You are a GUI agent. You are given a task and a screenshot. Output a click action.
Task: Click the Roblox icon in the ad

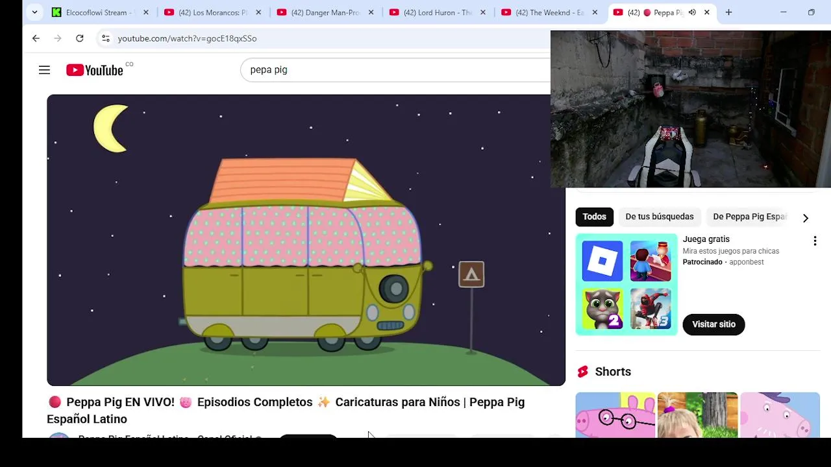[x=602, y=261]
